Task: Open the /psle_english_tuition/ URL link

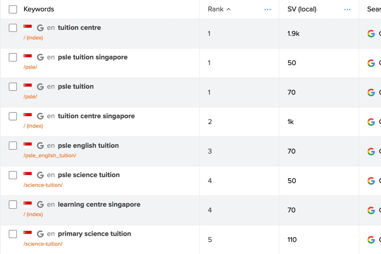Action: (x=50, y=156)
